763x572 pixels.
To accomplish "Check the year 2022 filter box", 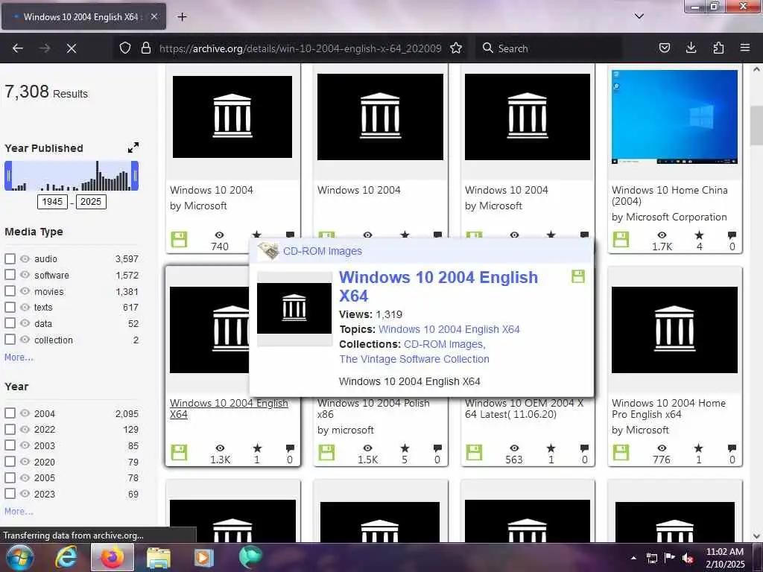I will (10, 430).
